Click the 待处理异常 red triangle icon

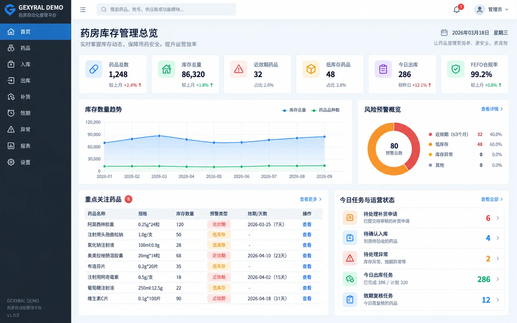coord(350,258)
